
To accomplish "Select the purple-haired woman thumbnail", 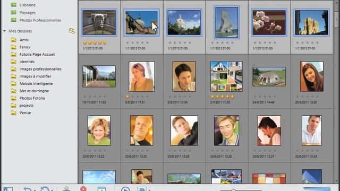I will click(x=142, y=76).
